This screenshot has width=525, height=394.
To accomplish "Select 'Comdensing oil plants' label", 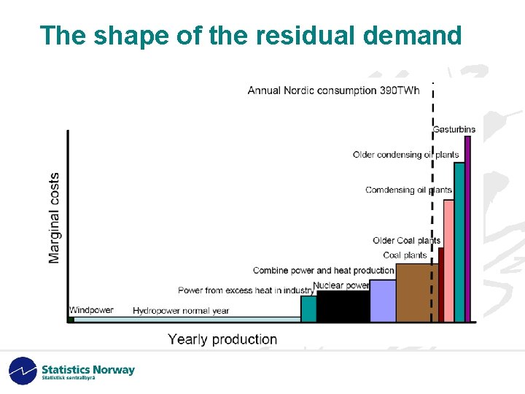I will pyautogui.click(x=409, y=190).
